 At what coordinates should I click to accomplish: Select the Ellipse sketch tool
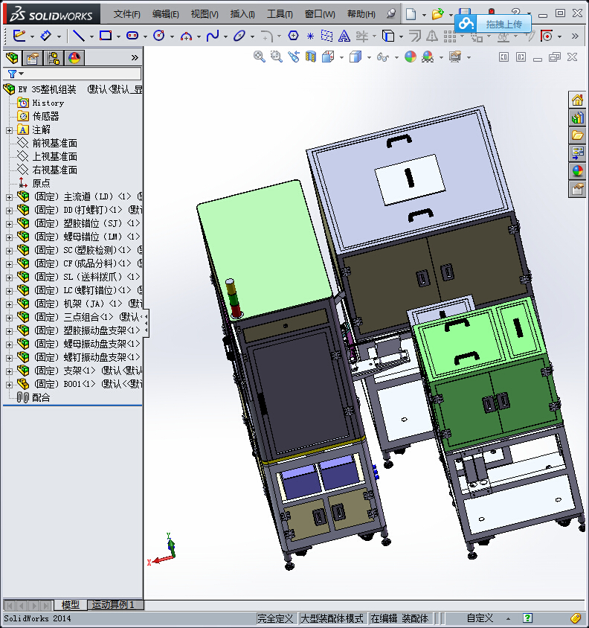(x=239, y=36)
